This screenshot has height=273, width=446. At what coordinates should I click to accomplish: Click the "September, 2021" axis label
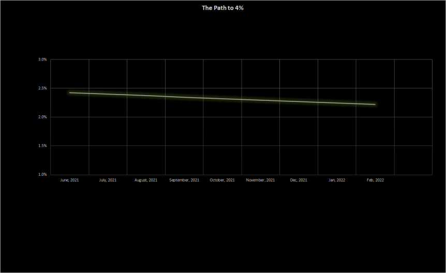[x=184, y=180]
